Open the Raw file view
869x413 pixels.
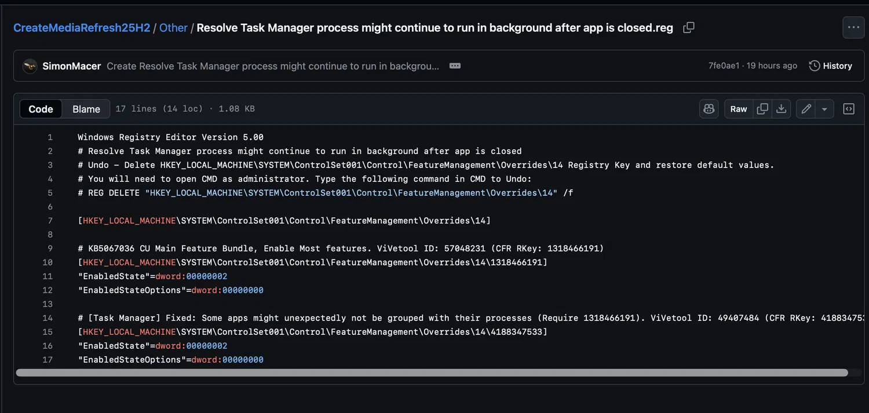(738, 109)
